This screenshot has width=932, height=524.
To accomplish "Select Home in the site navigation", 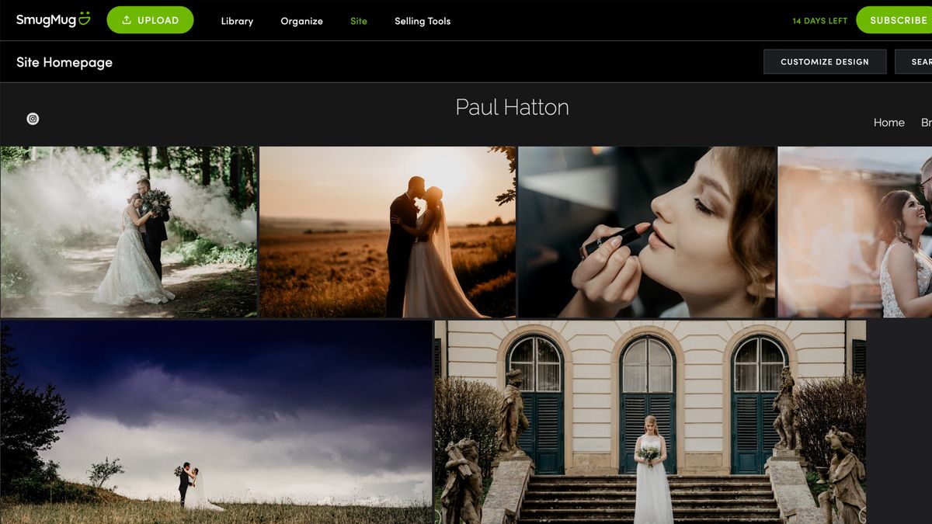I will (x=889, y=122).
